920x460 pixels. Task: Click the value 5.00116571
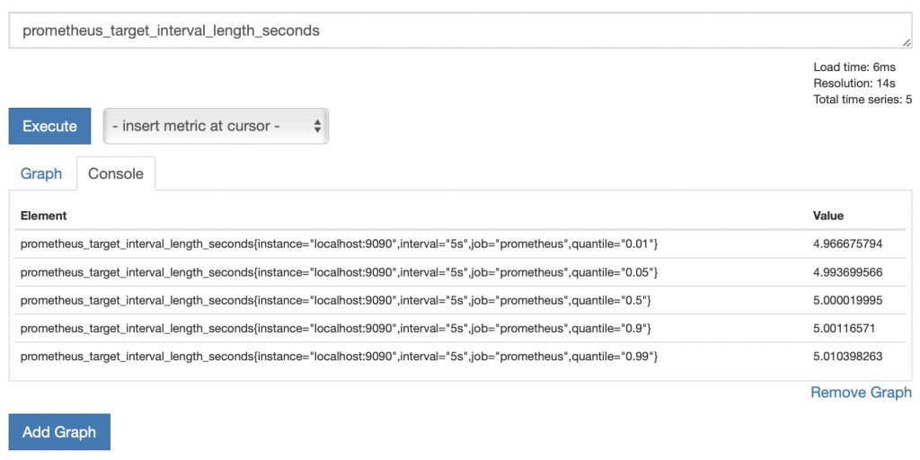[x=845, y=328]
